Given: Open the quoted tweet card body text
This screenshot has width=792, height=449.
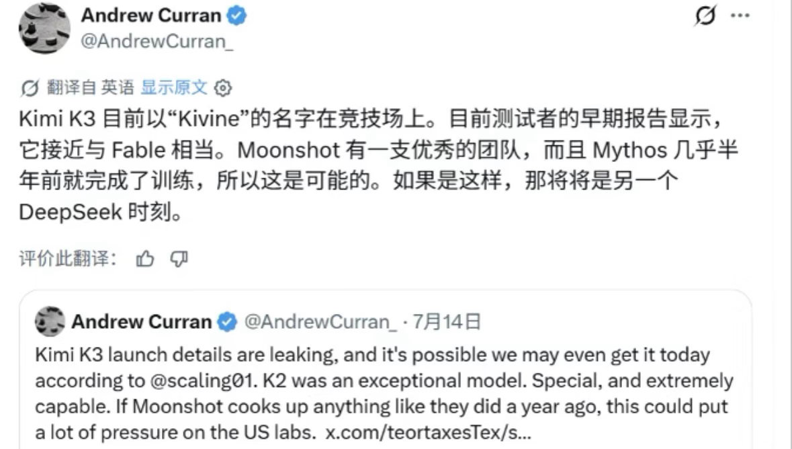Looking at the screenshot, I should point(384,393).
